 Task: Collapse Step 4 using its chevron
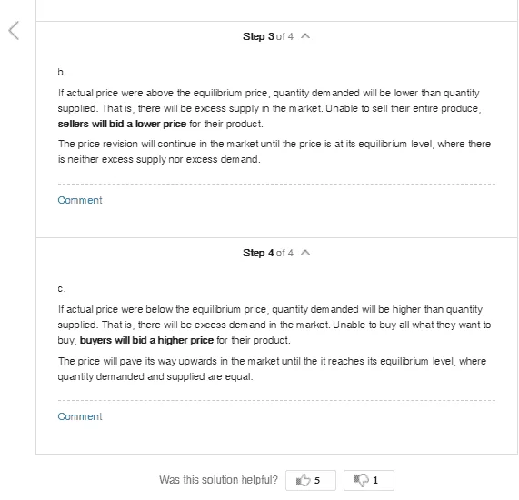point(305,253)
